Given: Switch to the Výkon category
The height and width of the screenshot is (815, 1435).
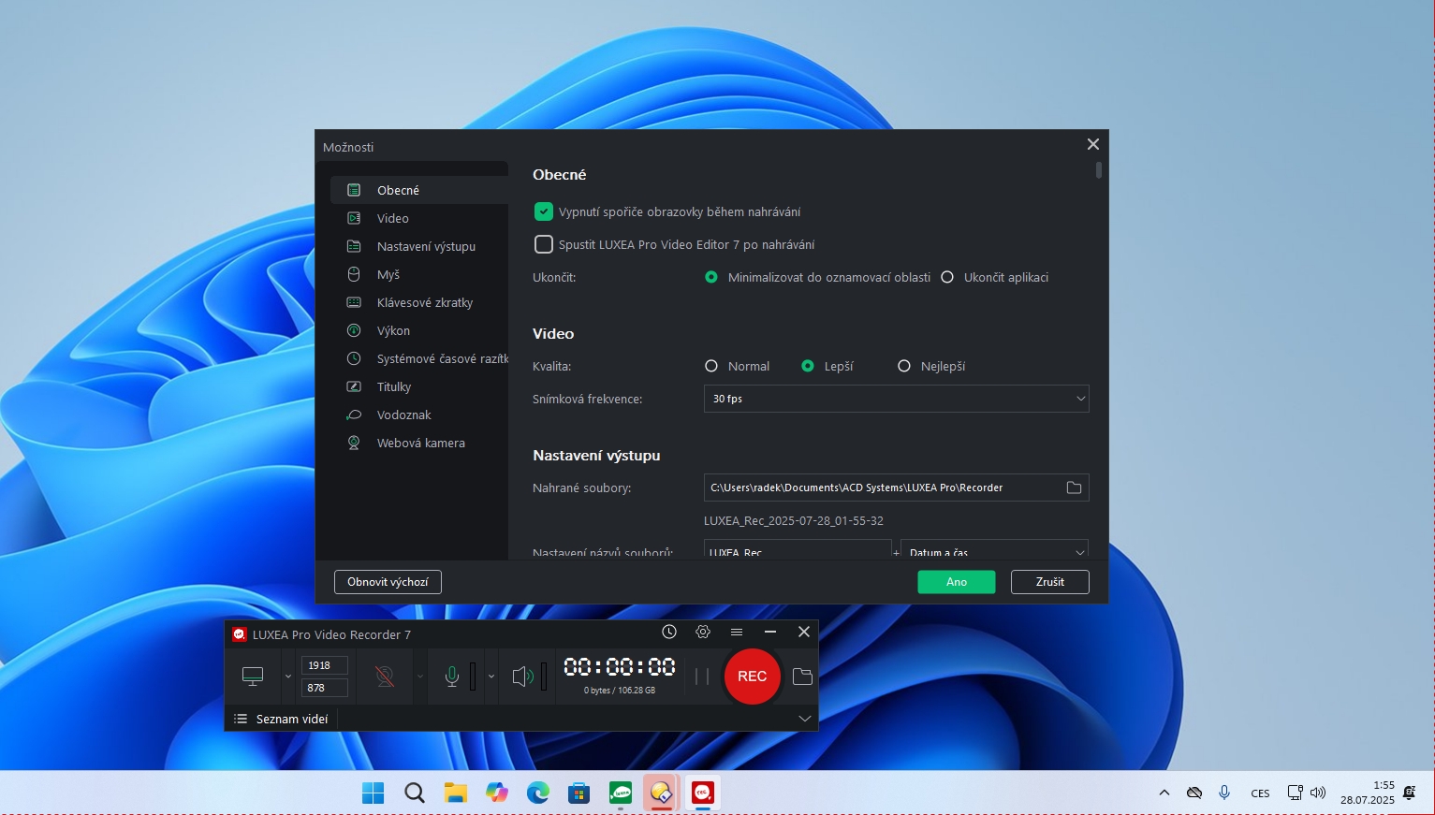Looking at the screenshot, I should point(419,330).
